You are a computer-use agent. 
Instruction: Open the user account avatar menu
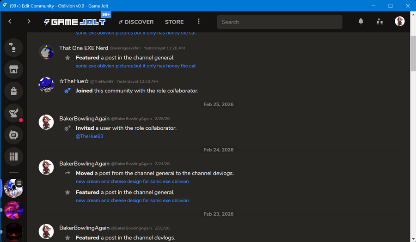pyautogui.click(x=399, y=22)
